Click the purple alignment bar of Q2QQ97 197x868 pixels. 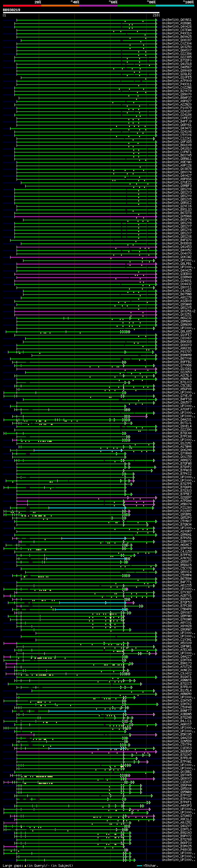[86, 498]
